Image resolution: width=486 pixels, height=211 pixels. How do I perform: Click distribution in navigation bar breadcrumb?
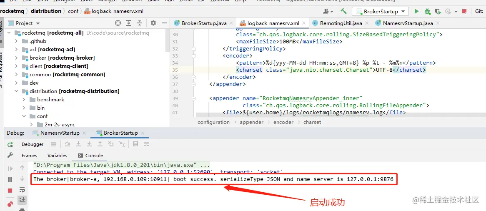point(46,11)
